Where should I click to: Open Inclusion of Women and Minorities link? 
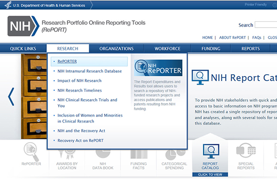pyautogui.click(x=90, y=118)
